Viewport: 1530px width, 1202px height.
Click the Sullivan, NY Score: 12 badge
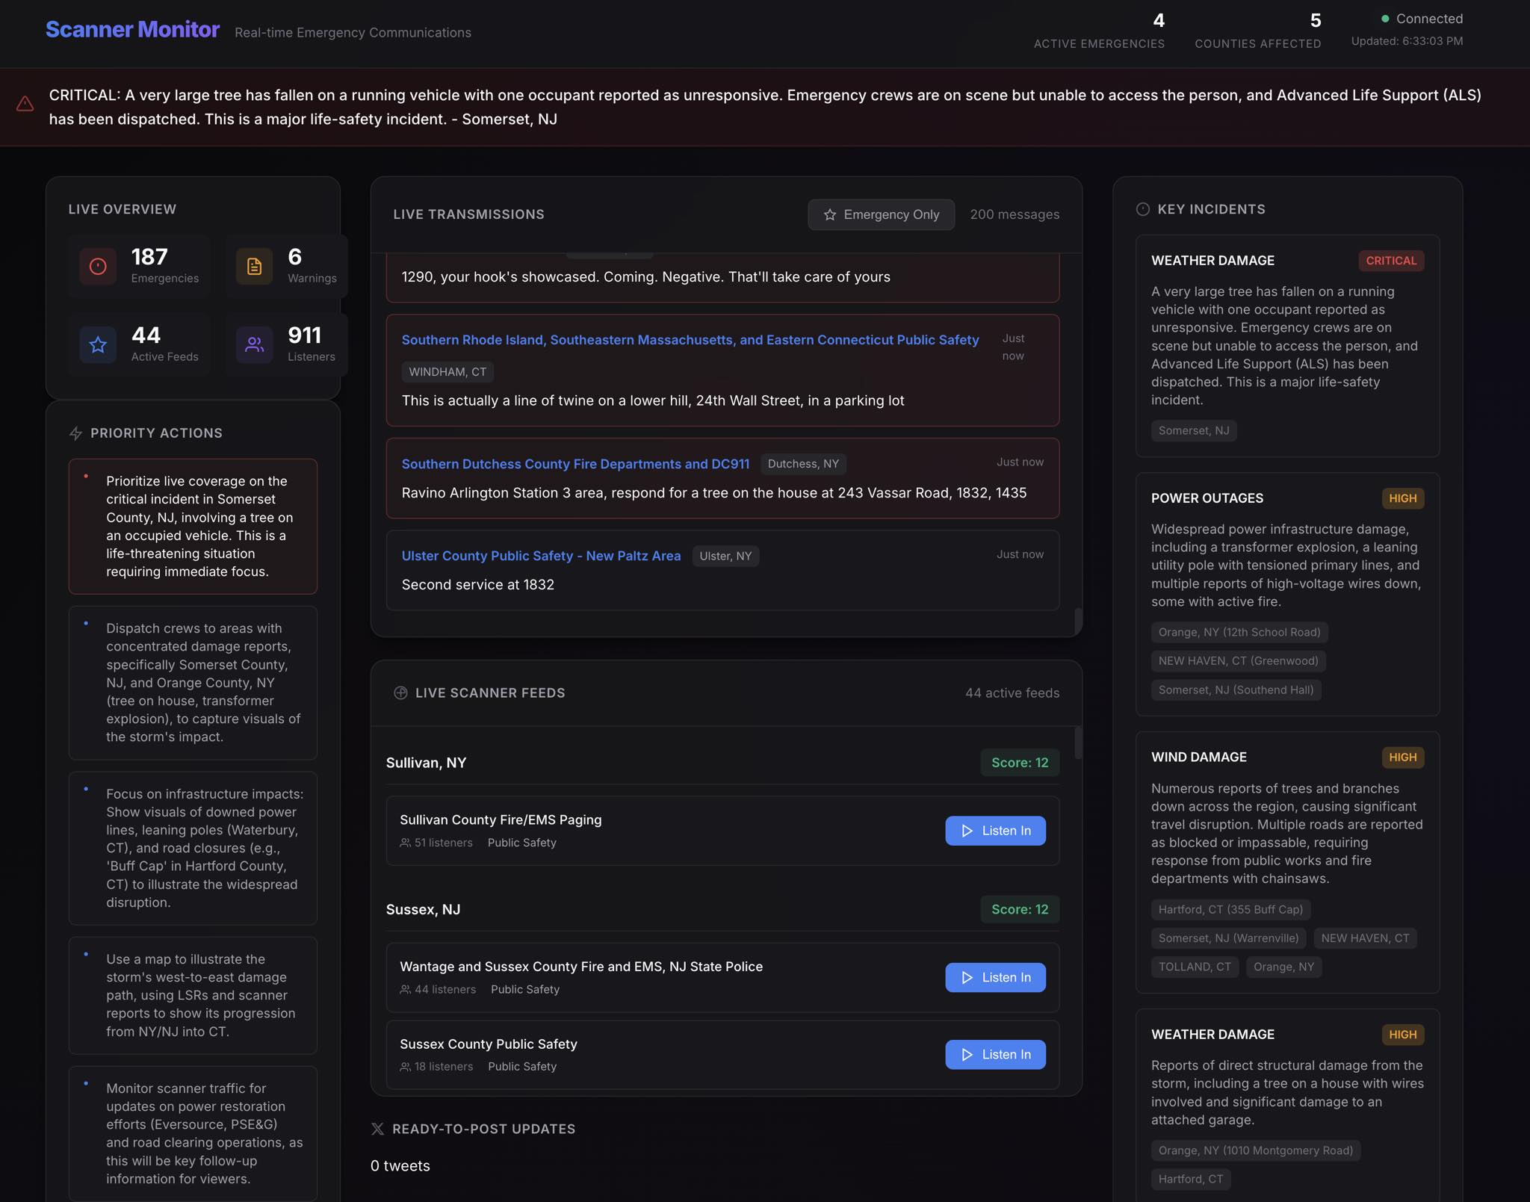tap(1020, 763)
